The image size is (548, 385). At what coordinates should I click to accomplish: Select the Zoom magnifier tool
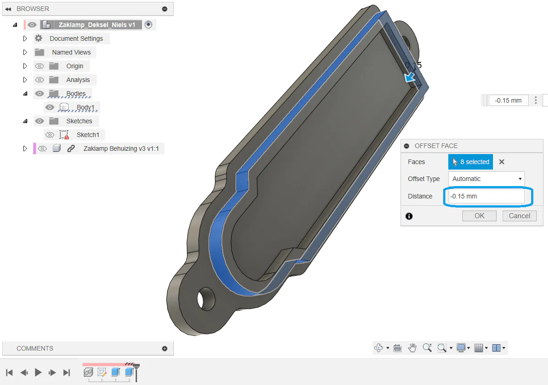[427, 347]
